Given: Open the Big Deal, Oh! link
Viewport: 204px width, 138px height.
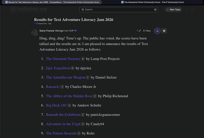Looking at the screenshot, I should pos(56,105).
